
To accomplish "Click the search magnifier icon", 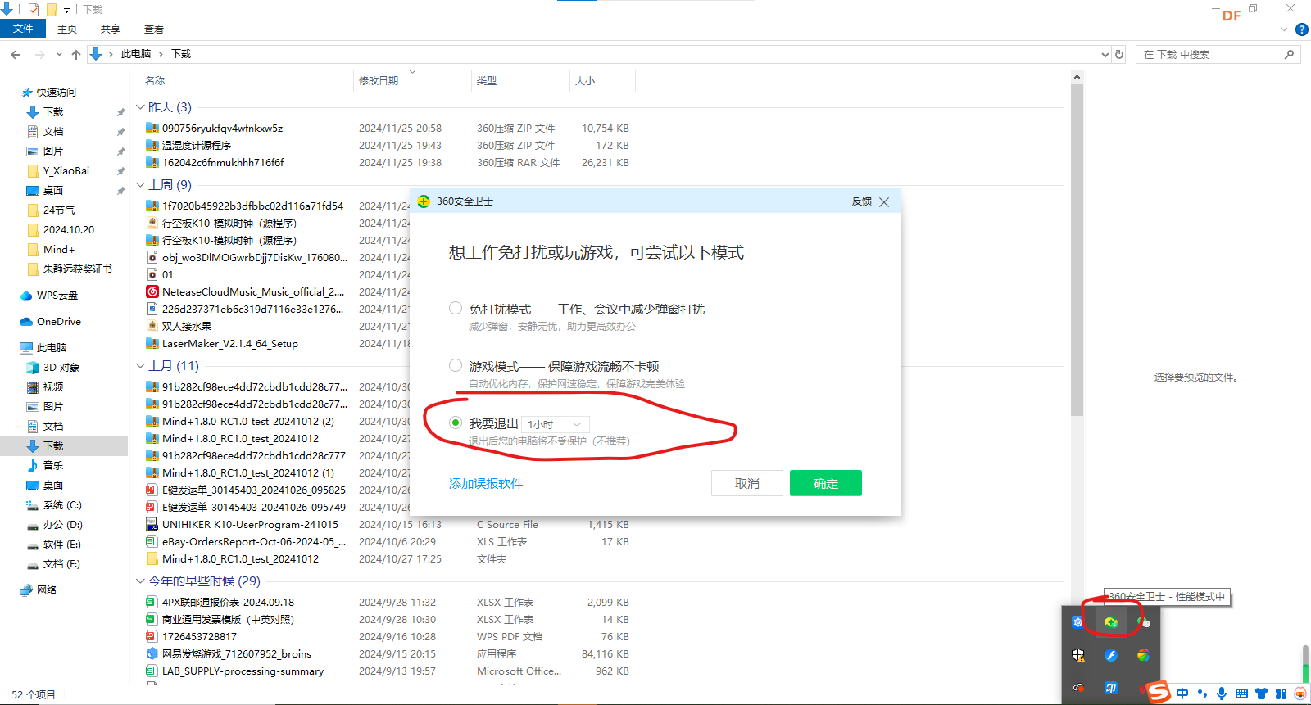I will tap(1289, 54).
